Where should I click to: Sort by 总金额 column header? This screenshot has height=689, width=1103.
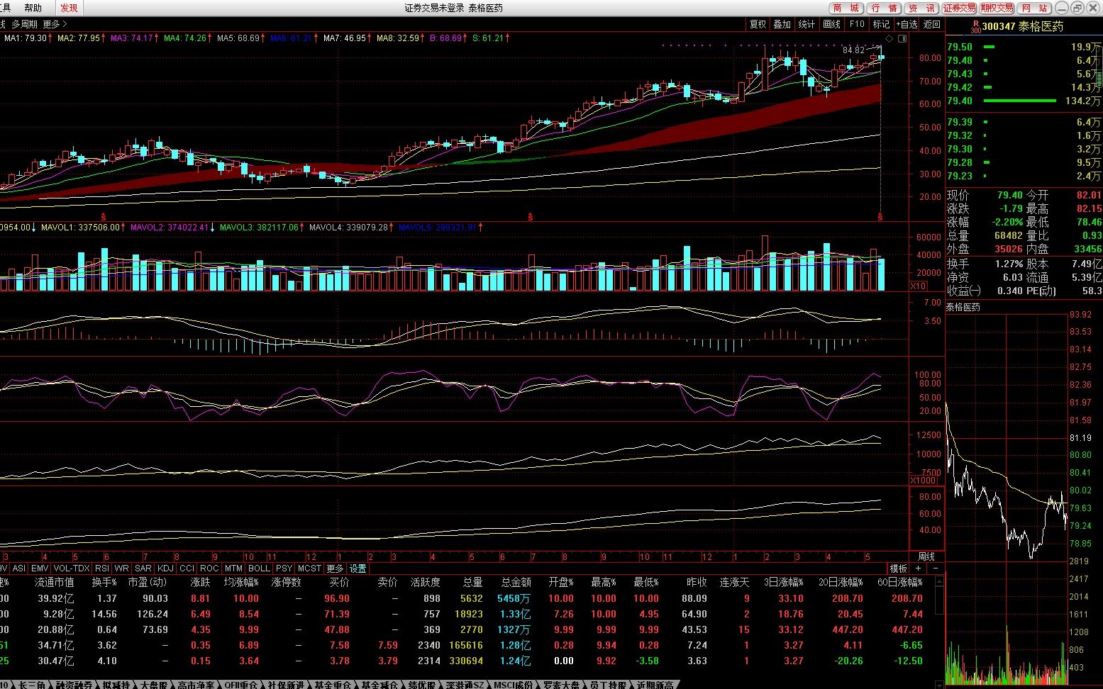[516, 582]
